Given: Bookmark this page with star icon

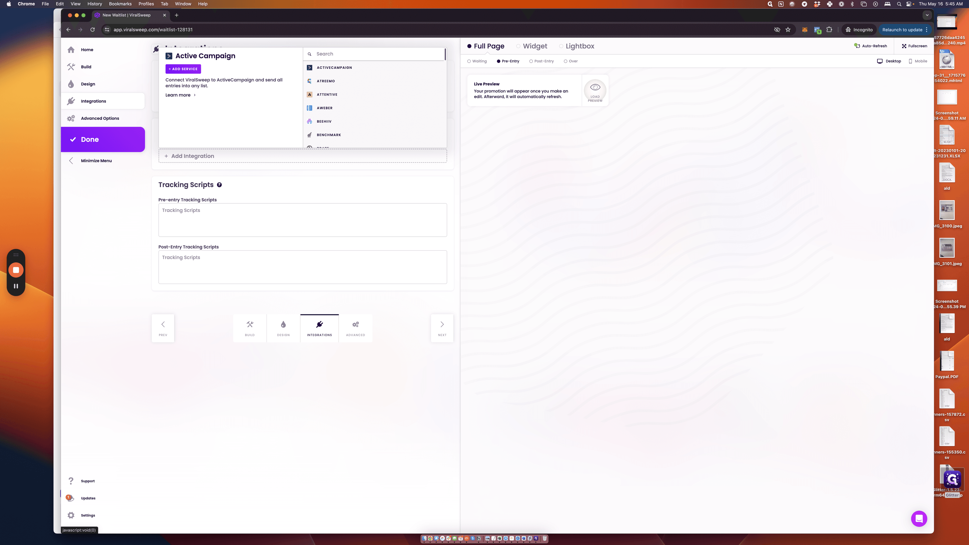Looking at the screenshot, I should pyautogui.click(x=788, y=30).
